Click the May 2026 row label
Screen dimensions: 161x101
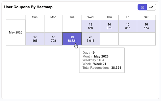15,32
